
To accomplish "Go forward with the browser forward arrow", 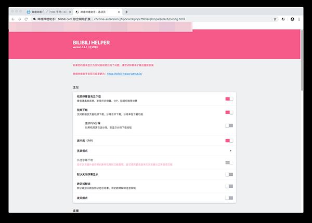I will pos(20,19).
